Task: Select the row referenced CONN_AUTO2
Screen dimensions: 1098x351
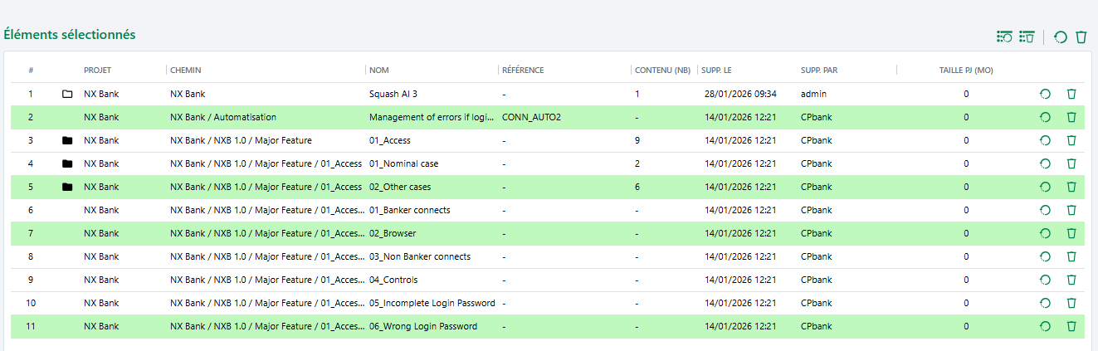Action: (x=531, y=117)
